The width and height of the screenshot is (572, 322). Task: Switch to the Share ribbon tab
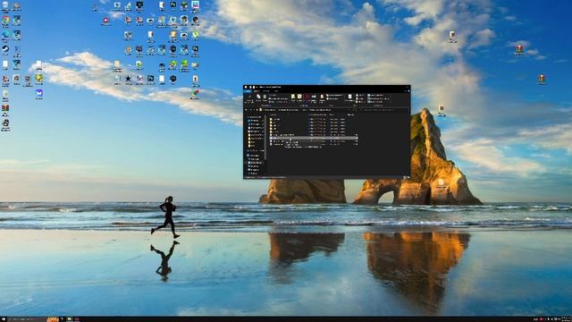266,91
